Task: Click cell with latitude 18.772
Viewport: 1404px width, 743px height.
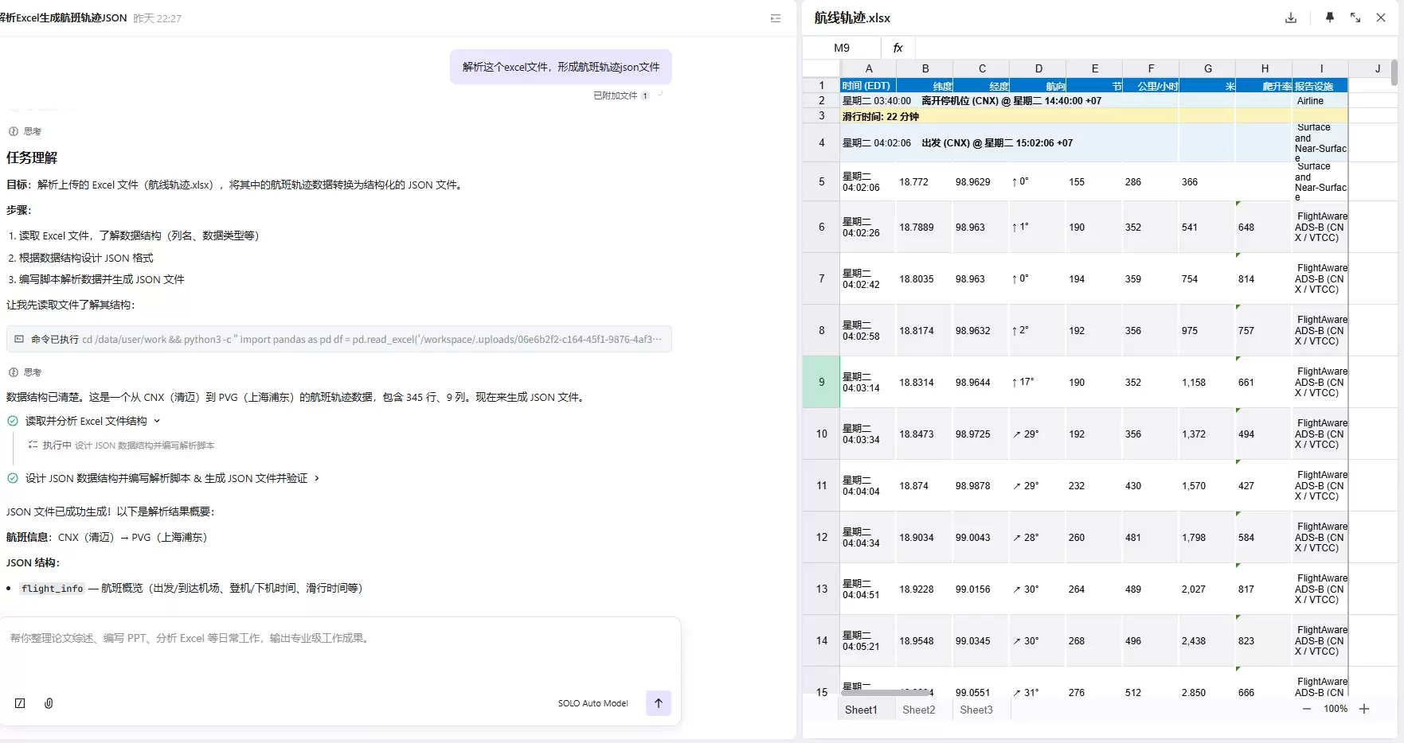Action: point(925,182)
